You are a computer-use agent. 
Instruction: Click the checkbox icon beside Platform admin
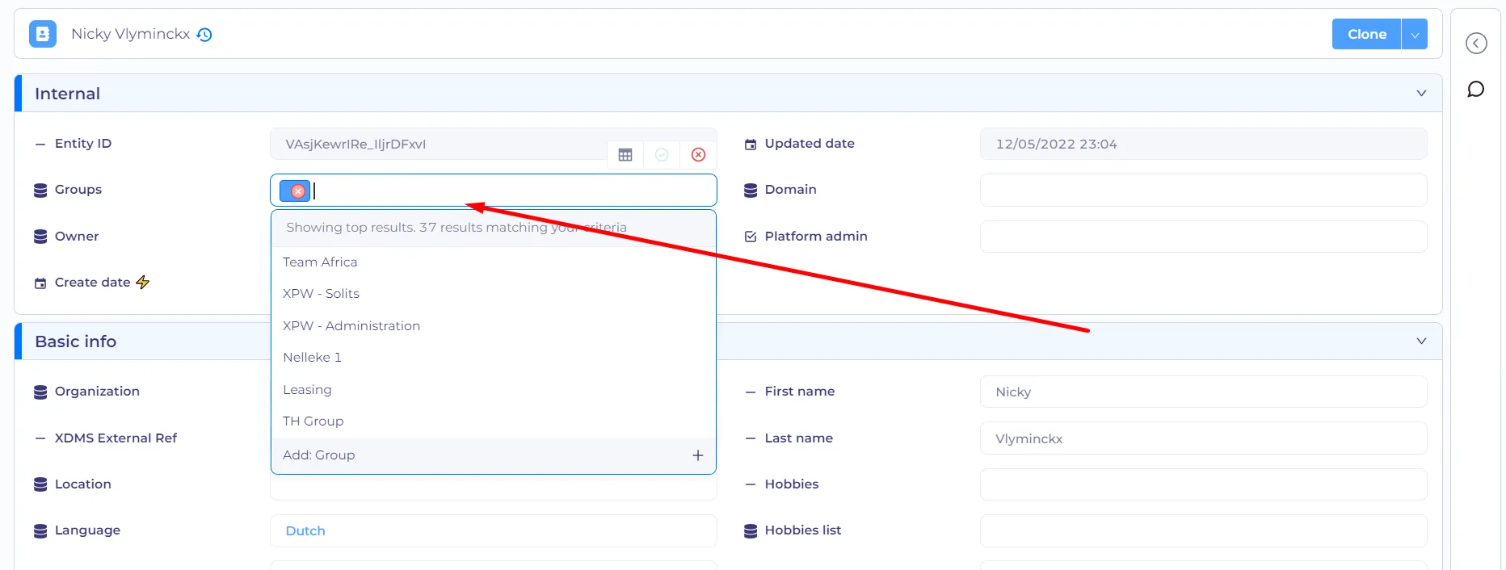click(x=751, y=237)
